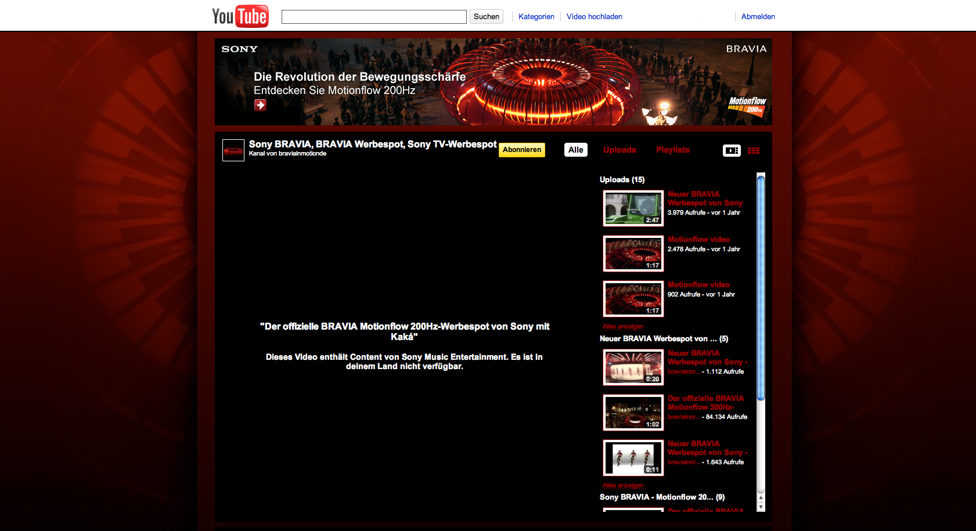This screenshot has width=976, height=531.
Task: Open the Playlists tab
Action: tap(672, 150)
